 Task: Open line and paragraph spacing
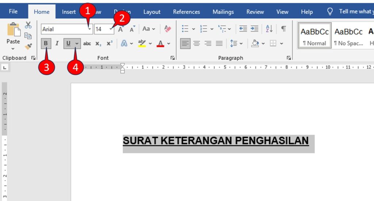click(236, 43)
